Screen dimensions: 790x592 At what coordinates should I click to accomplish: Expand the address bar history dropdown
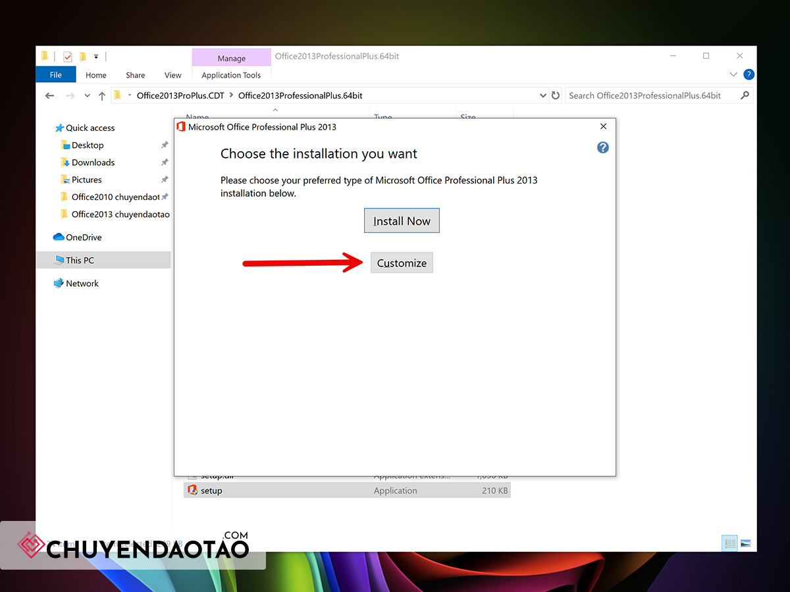(543, 95)
